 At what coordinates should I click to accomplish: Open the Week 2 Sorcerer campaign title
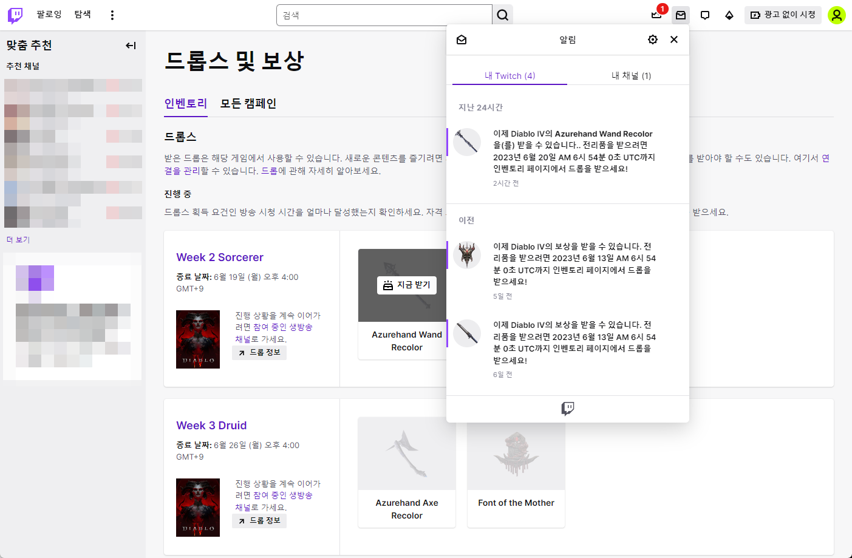click(220, 257)
